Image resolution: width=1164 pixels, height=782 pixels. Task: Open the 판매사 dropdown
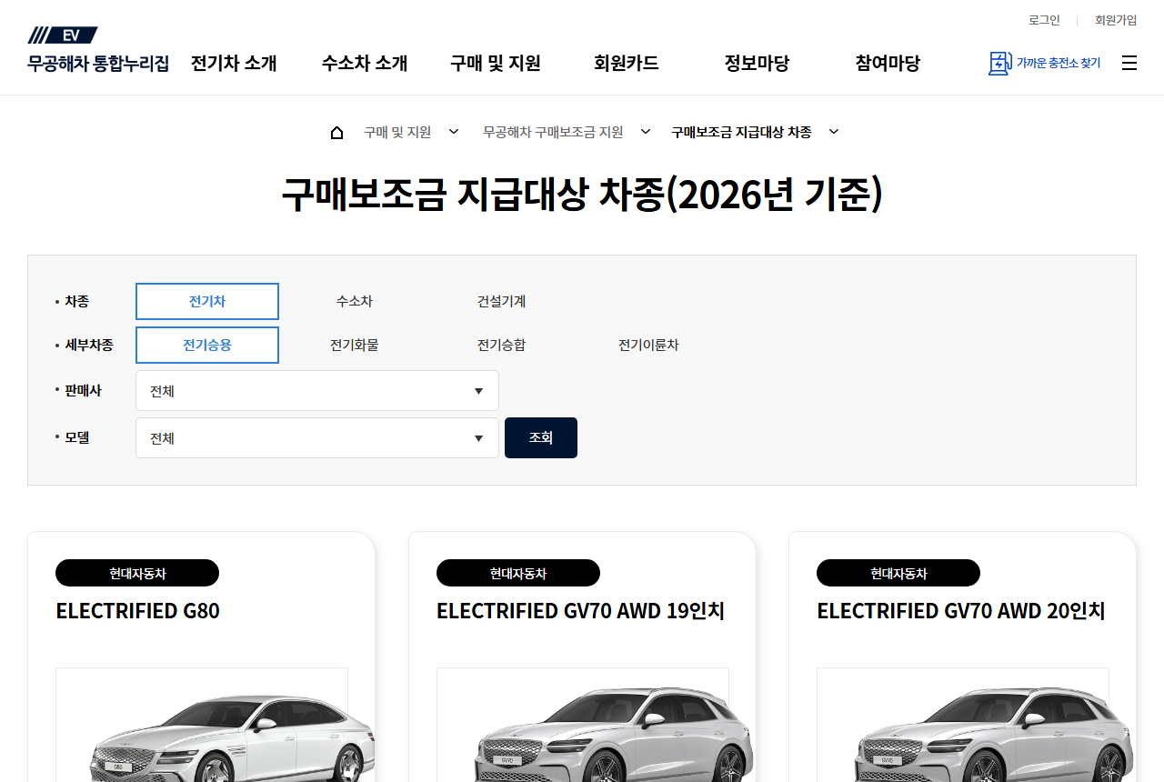(x=317, y=391)
